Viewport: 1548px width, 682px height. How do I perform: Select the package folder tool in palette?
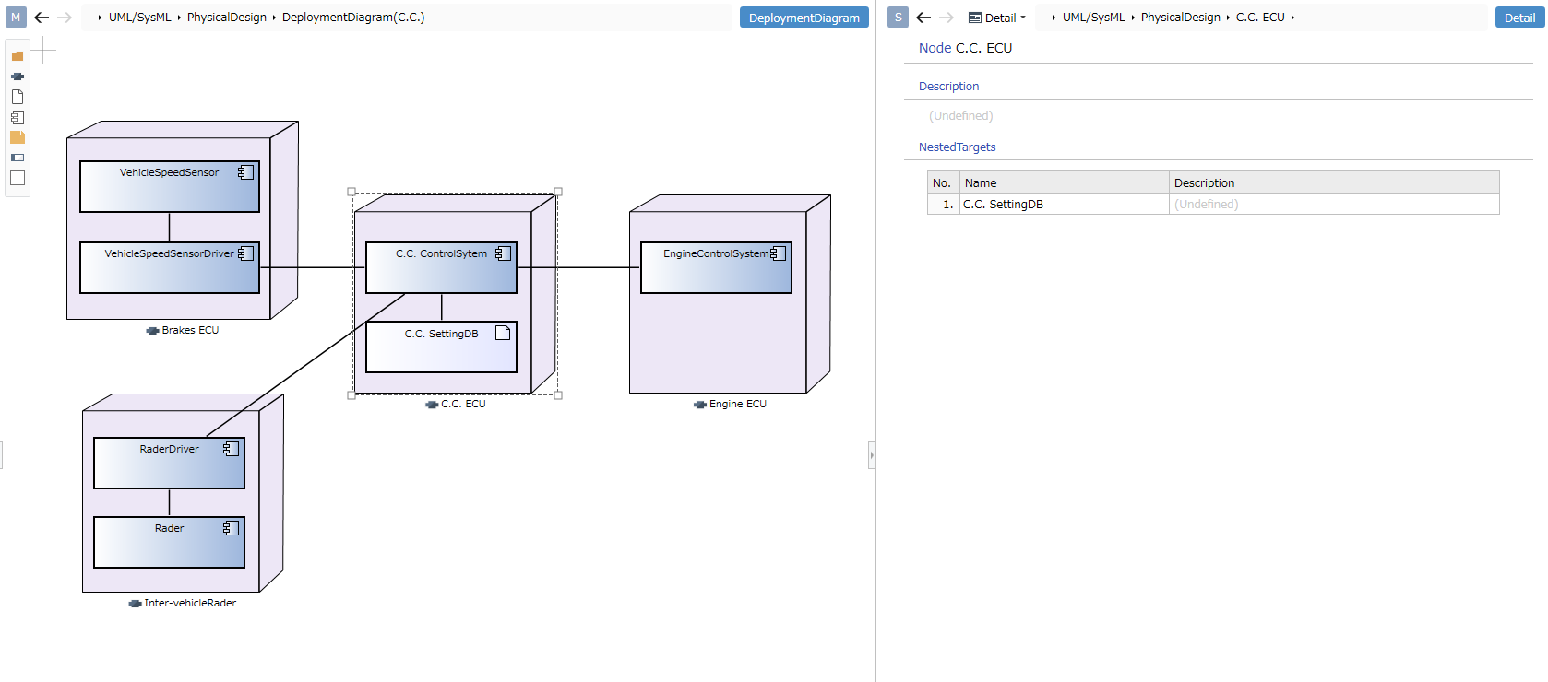pyautogui.click(x=18, y=56)
